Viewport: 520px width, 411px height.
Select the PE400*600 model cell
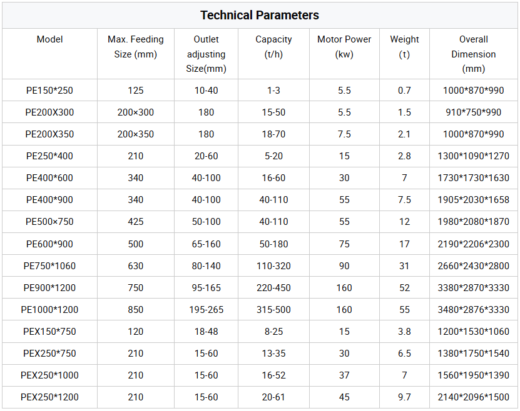[x=49, y=178]
